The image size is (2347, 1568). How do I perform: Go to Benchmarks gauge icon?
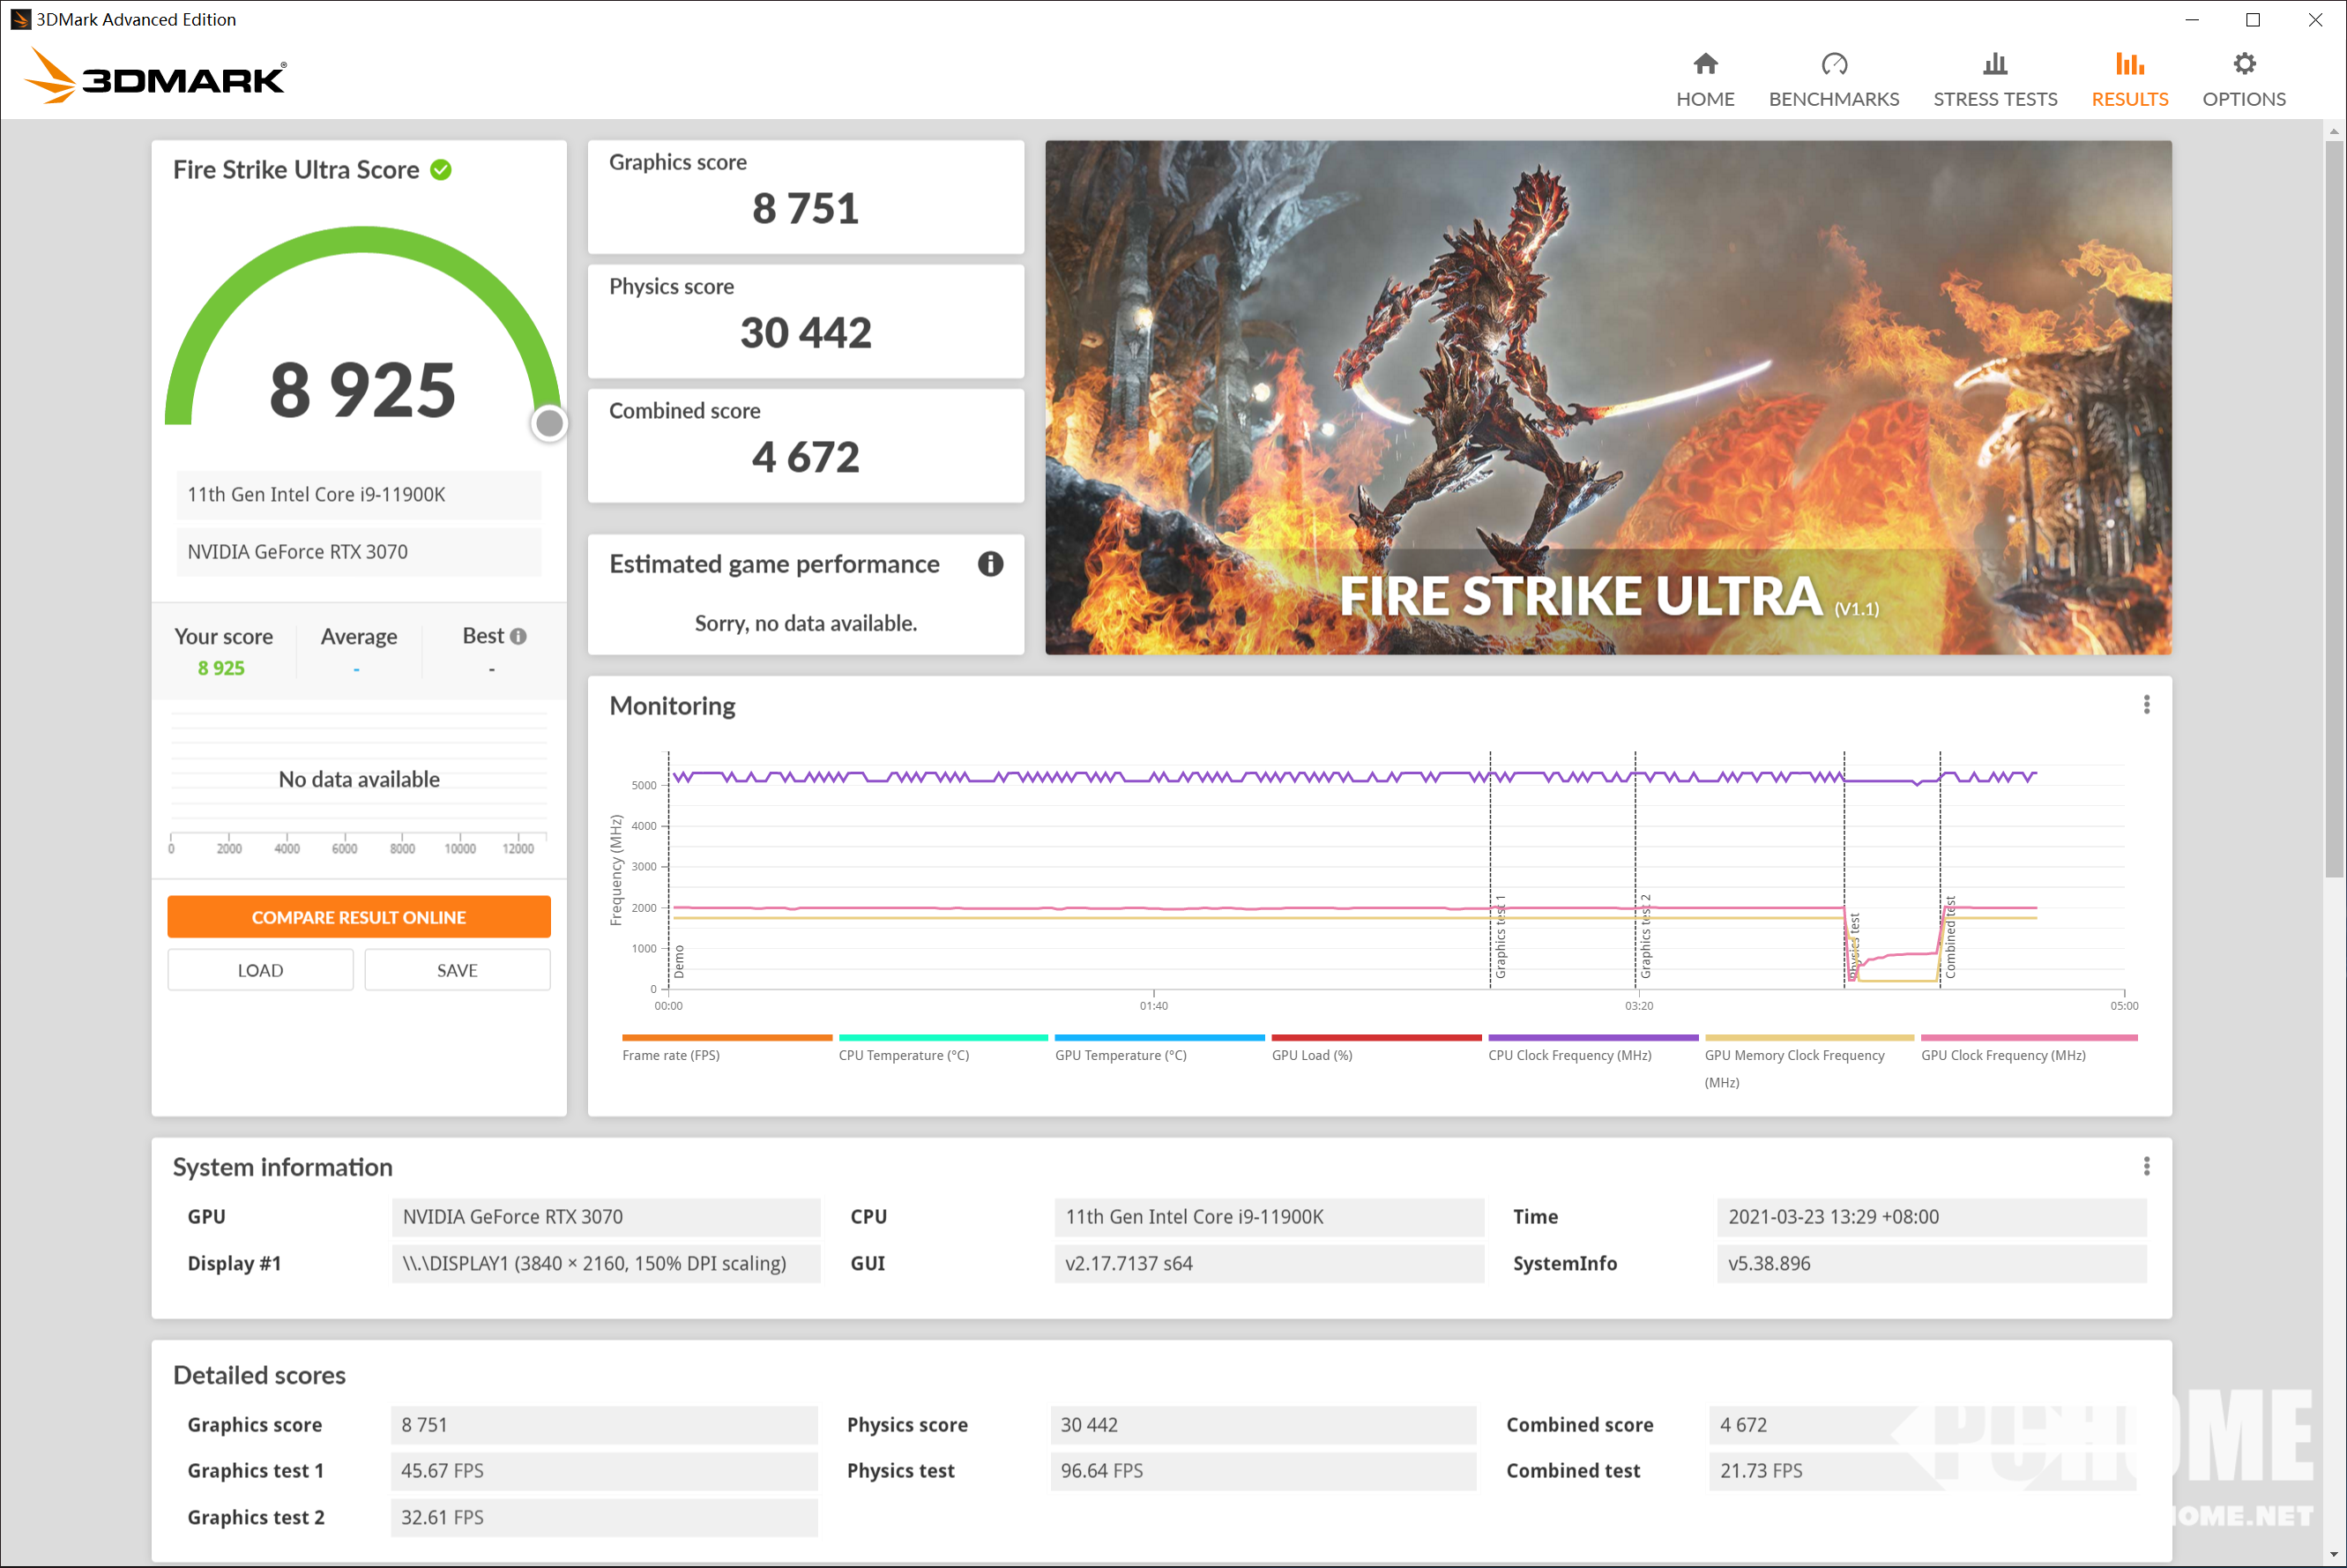[x=1833, y=65]
